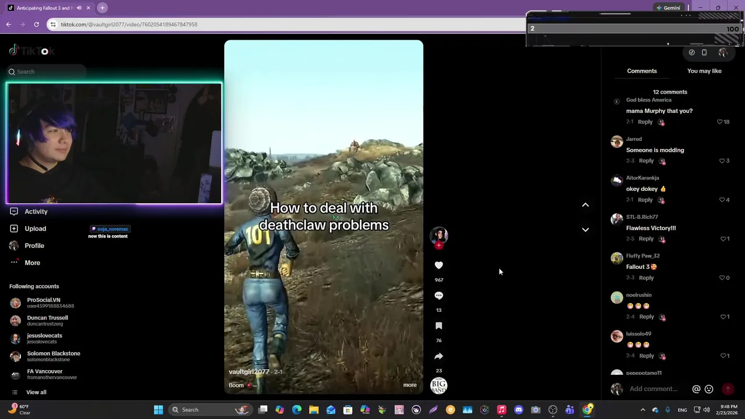Like the 'mama Murphy that you?' comment
Screen dimensions: 745x419
point(719,122)
